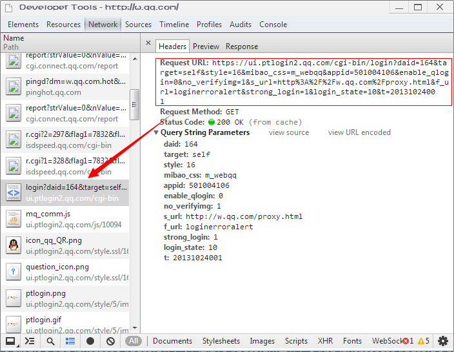Collapse the Query String Parameters section
Image resolution: width=454 pixels, height=352 pixels.
pyautogui.click(x=156, y=132)
